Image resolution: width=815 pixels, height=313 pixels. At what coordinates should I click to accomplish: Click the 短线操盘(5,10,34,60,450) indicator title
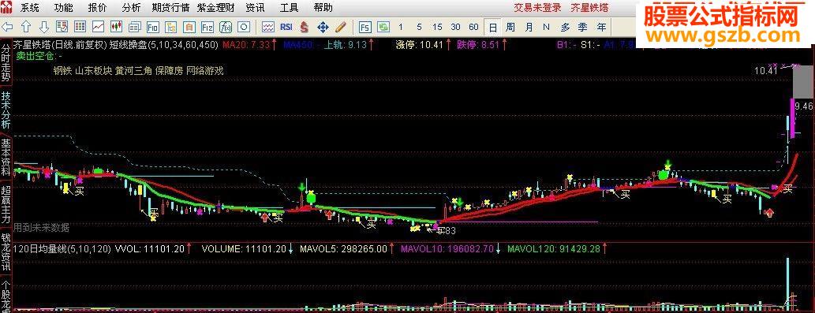(164, 45)
